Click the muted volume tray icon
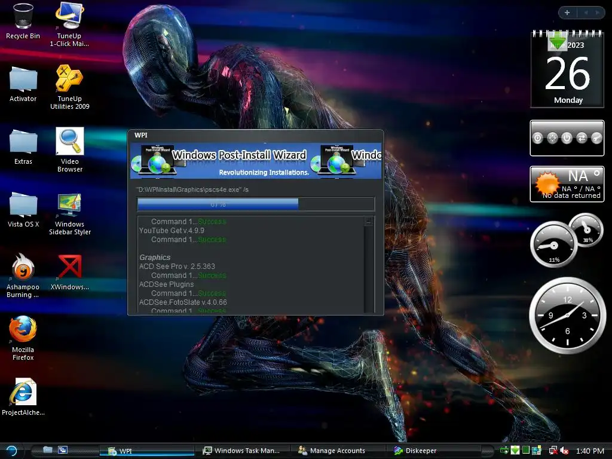 tap(564, 451)
